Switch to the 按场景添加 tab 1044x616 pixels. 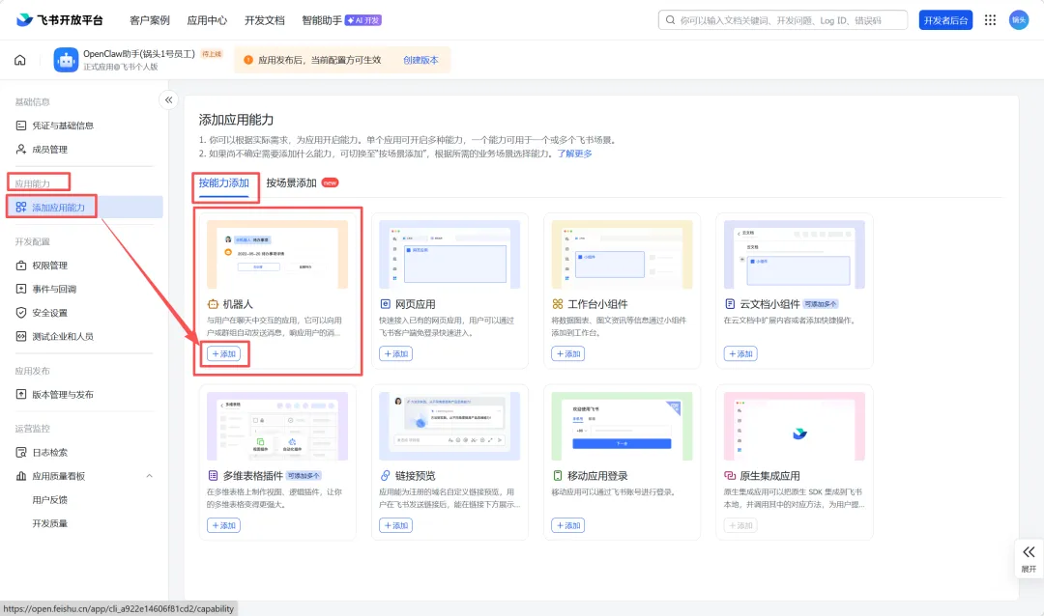pyautogui.click(x=291, y=182)
